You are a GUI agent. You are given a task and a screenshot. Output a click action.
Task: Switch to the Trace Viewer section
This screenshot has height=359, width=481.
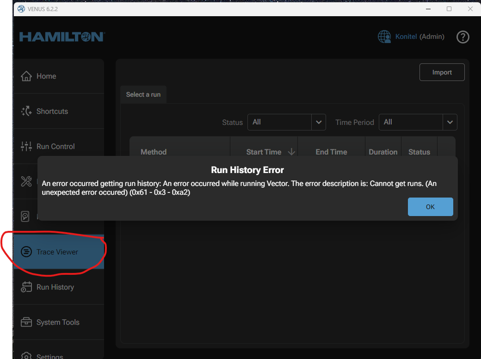click(59, 252)
